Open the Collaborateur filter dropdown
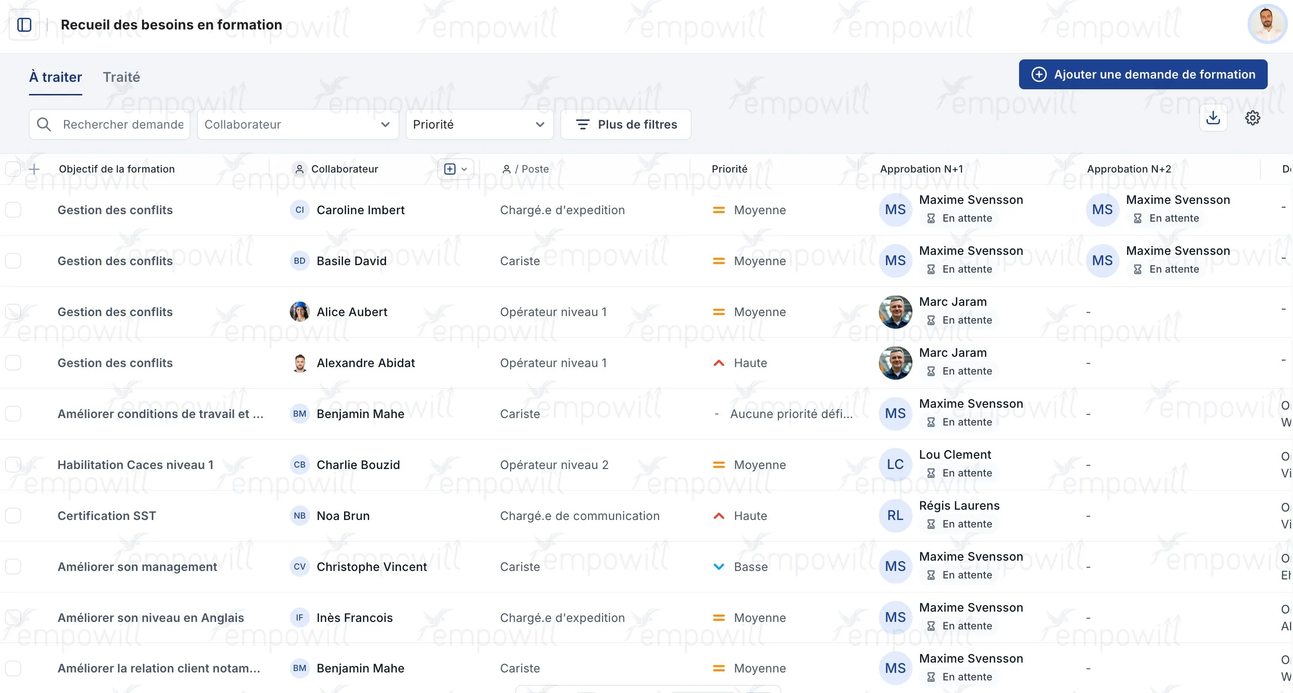Image resolution: width=1293 pixels, height=693 pixels. click(298, 124)
